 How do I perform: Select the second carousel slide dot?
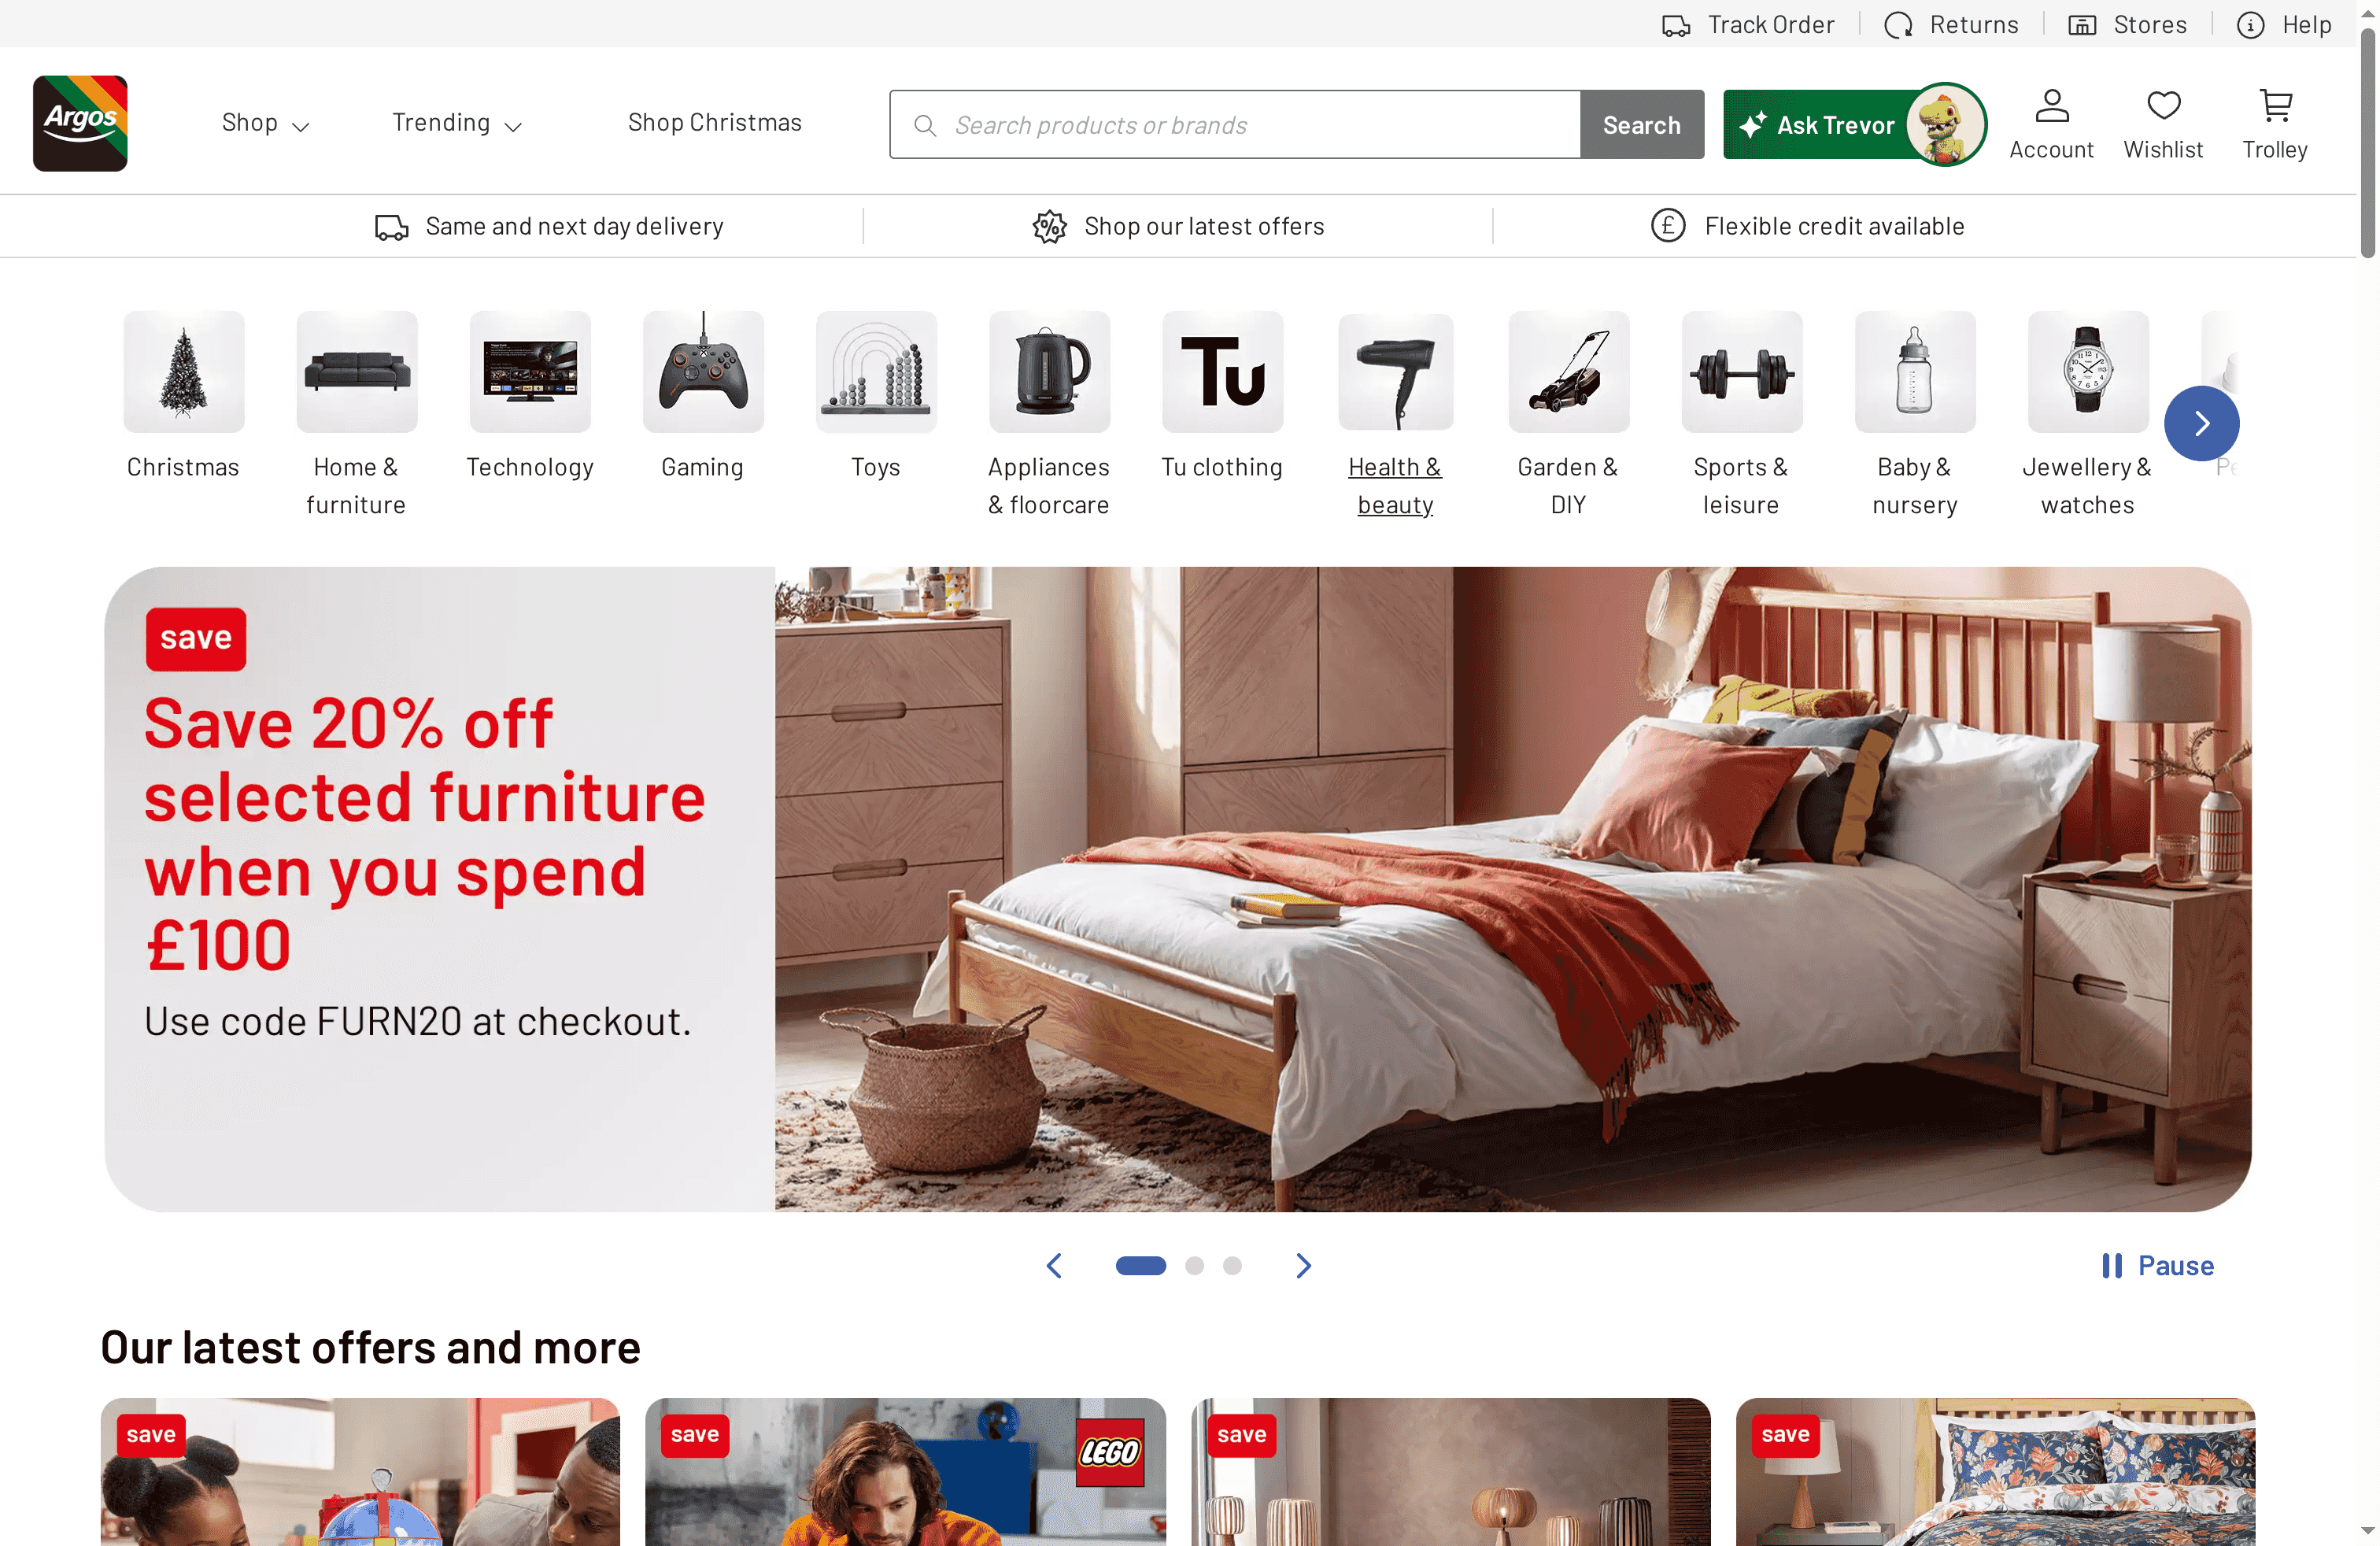click(x=1194, y=1266)
